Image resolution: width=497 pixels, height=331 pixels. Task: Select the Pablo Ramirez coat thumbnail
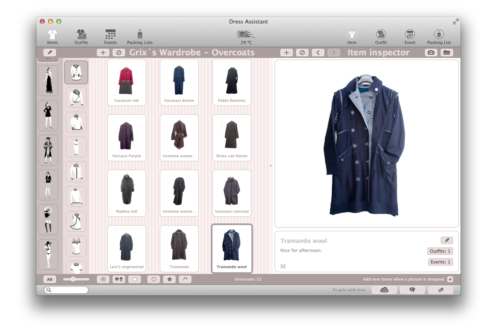232,82
